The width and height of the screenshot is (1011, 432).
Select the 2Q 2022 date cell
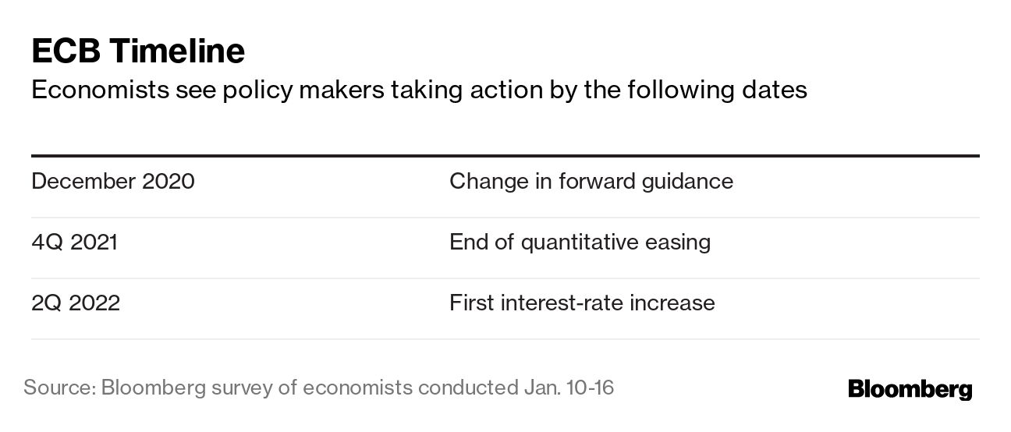pyautogui.click(x=76, y=303)
